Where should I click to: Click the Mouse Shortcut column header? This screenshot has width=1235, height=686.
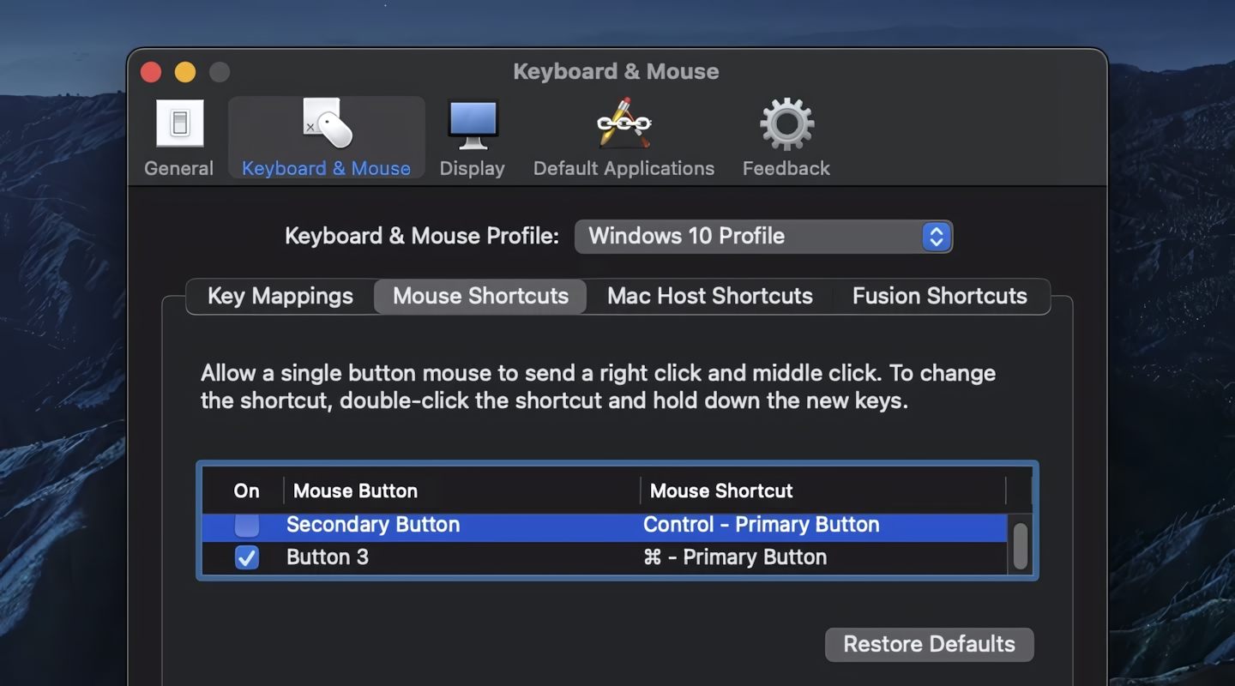click(x=721, y=491)
